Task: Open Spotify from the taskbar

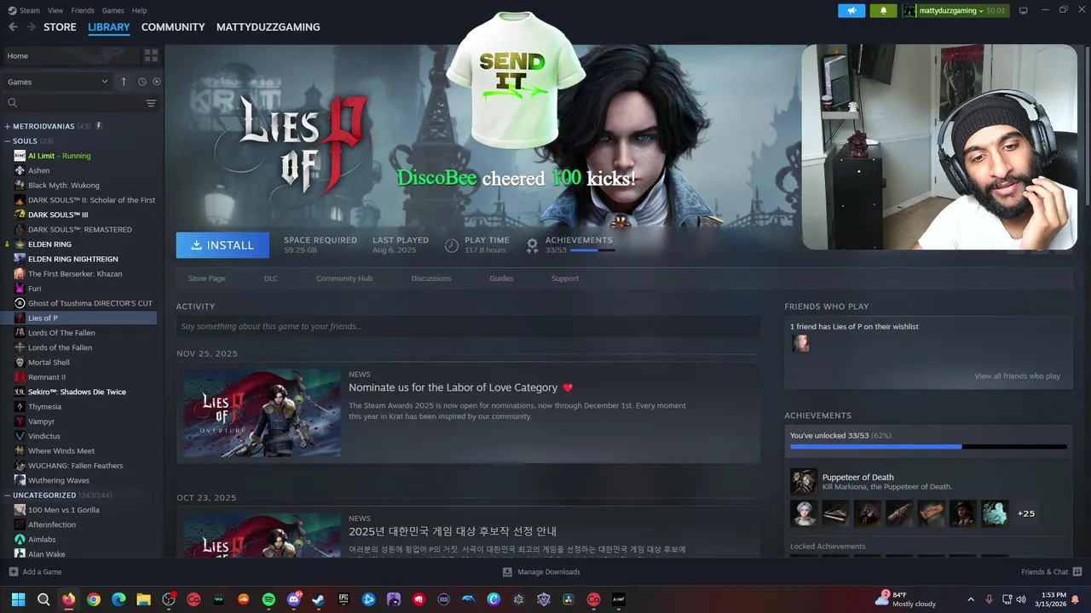Action: (268, 599)
